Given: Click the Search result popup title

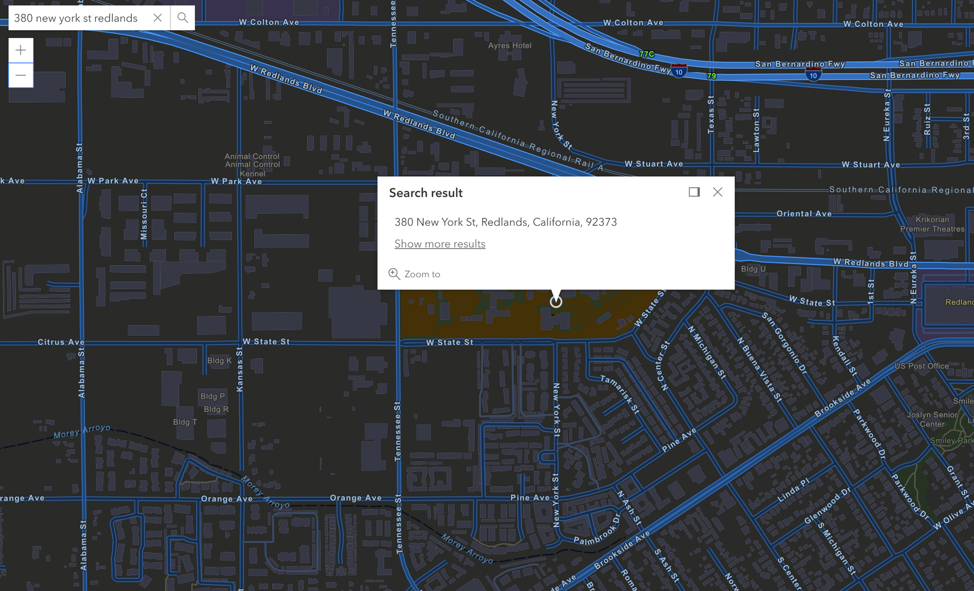Looking at the screenshot, I should 426,193.
